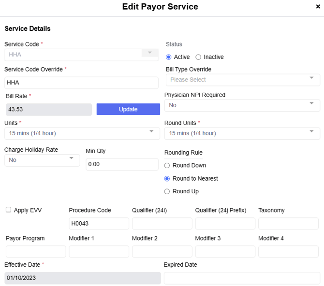Select the Inactive status radio button

[198, 57]
